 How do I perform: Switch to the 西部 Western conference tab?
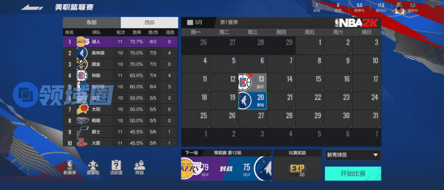(149, 22)
